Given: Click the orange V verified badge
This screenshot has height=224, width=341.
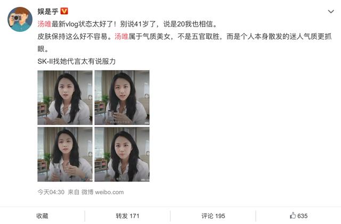Looking at the screenshot, I should pos(64,11).
